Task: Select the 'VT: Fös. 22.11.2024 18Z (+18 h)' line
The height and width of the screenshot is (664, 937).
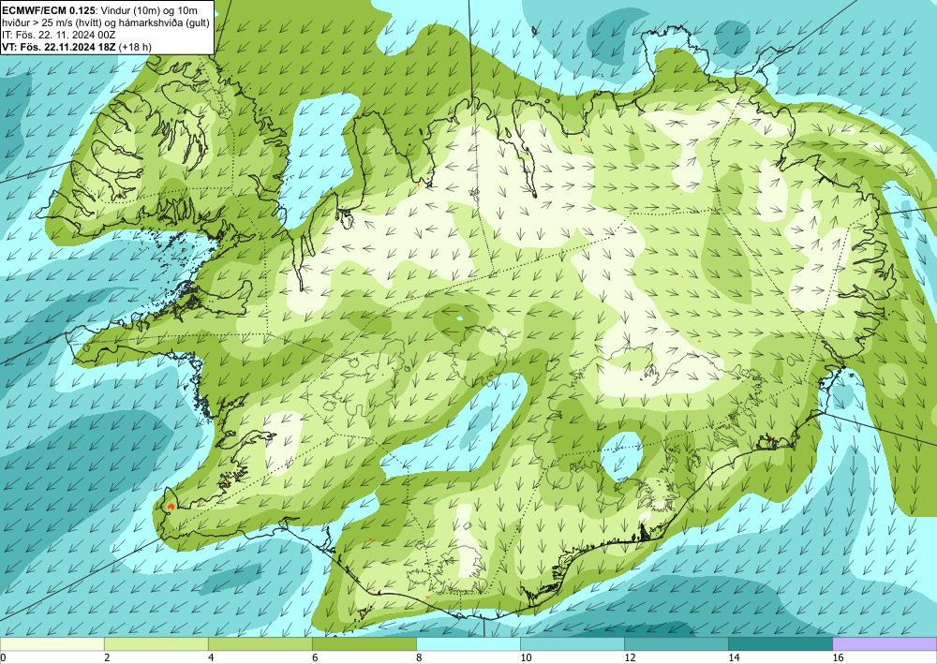Action: pyautogui.click(x=77, y=47)
